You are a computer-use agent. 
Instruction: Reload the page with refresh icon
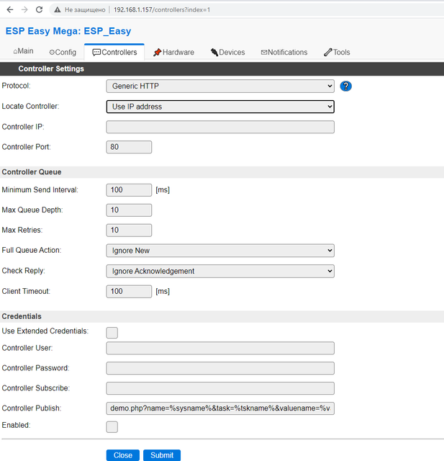39,9
